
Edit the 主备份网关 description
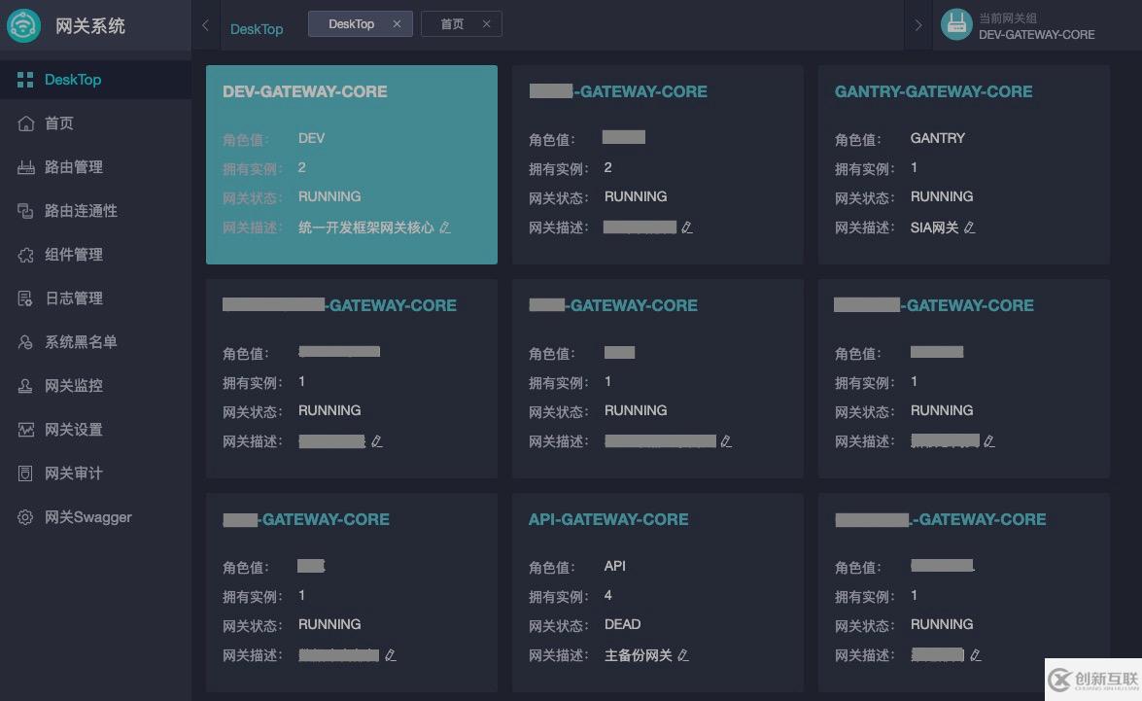683,655
